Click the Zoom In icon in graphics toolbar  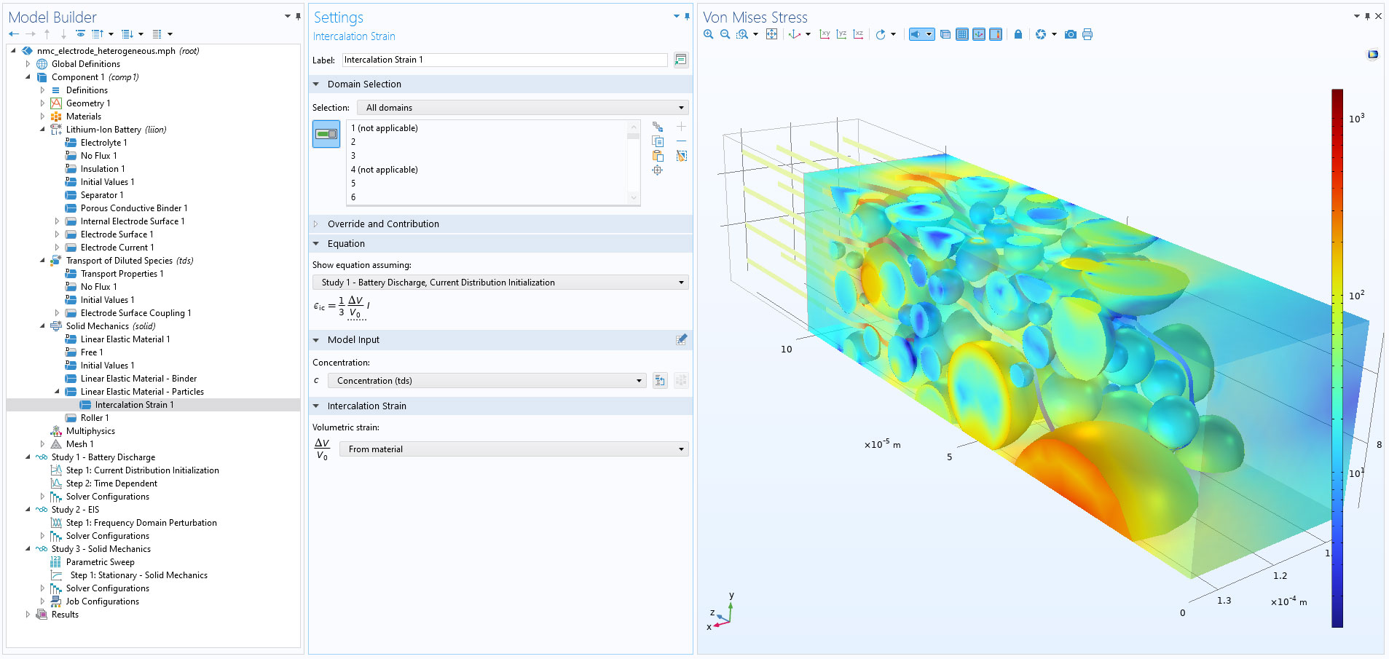coord(708,34)
